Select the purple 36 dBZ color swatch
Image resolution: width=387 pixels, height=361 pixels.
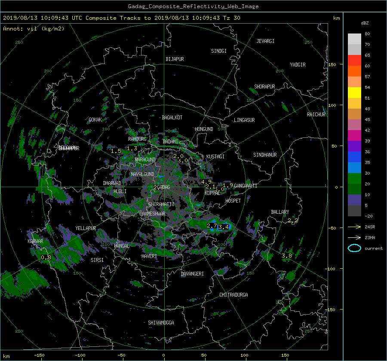click(354, 146)
